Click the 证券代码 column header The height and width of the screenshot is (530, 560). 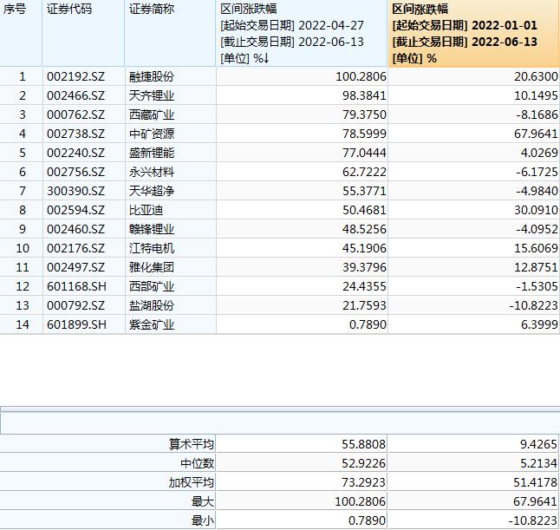click(x=83, y=33)
